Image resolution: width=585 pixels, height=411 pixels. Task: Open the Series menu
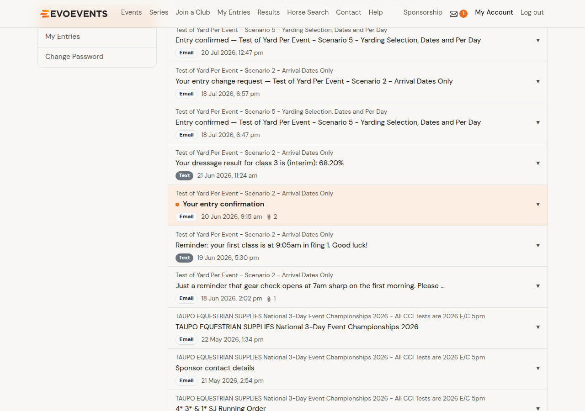(159, 12)
